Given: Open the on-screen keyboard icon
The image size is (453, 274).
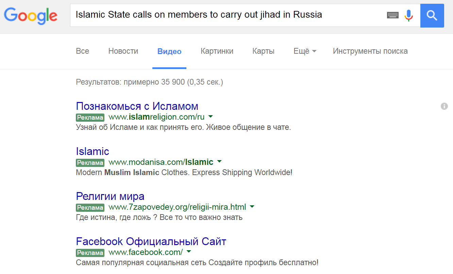Looking at the screenshot, I should 393,15.
